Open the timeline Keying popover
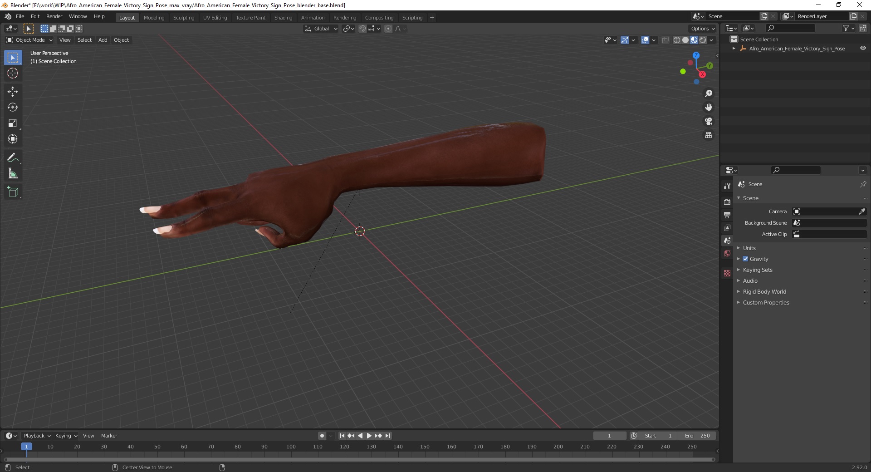The image size is (871, 472). tap(66, 436)
